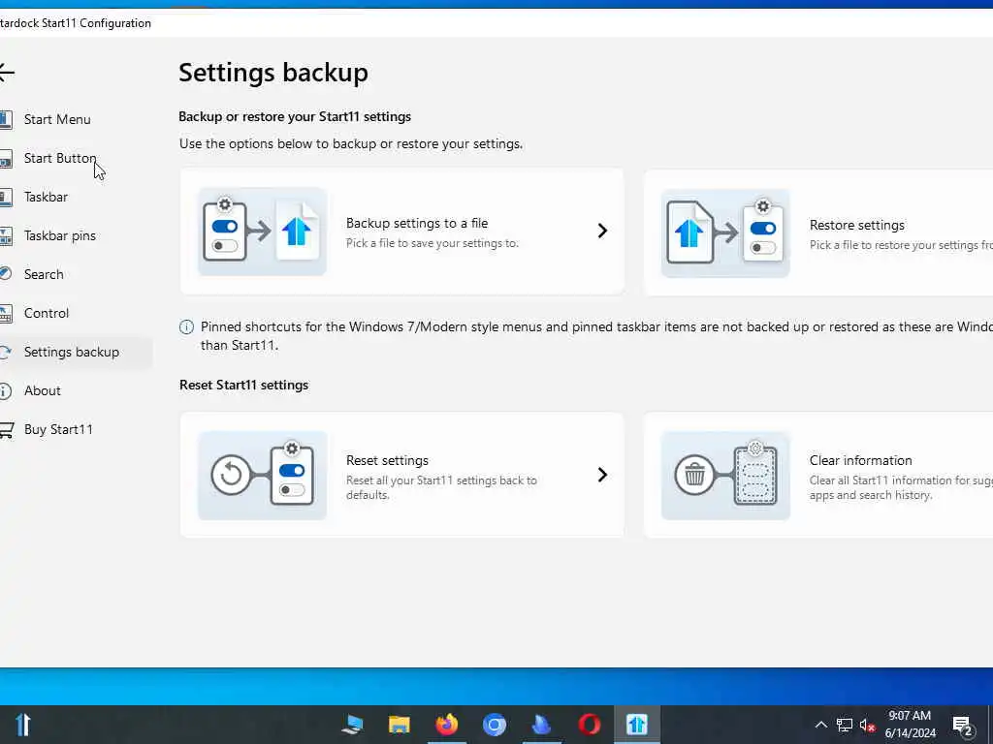Screen dimensions: 993x744
Task: Click 'Backup or restore your Start11 settings' heading
Action: click(x=295, y=116)
